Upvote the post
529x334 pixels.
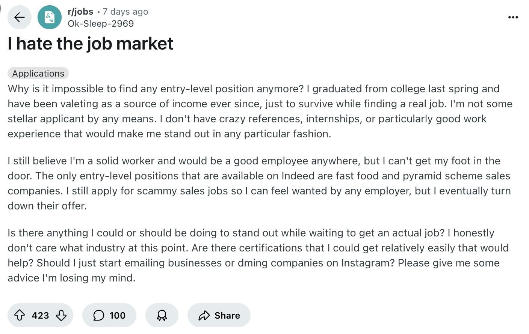pos(20,315)
